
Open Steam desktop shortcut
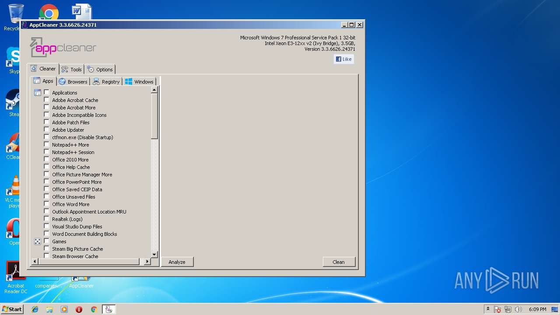pyautogui.click(x=14, y=103)
